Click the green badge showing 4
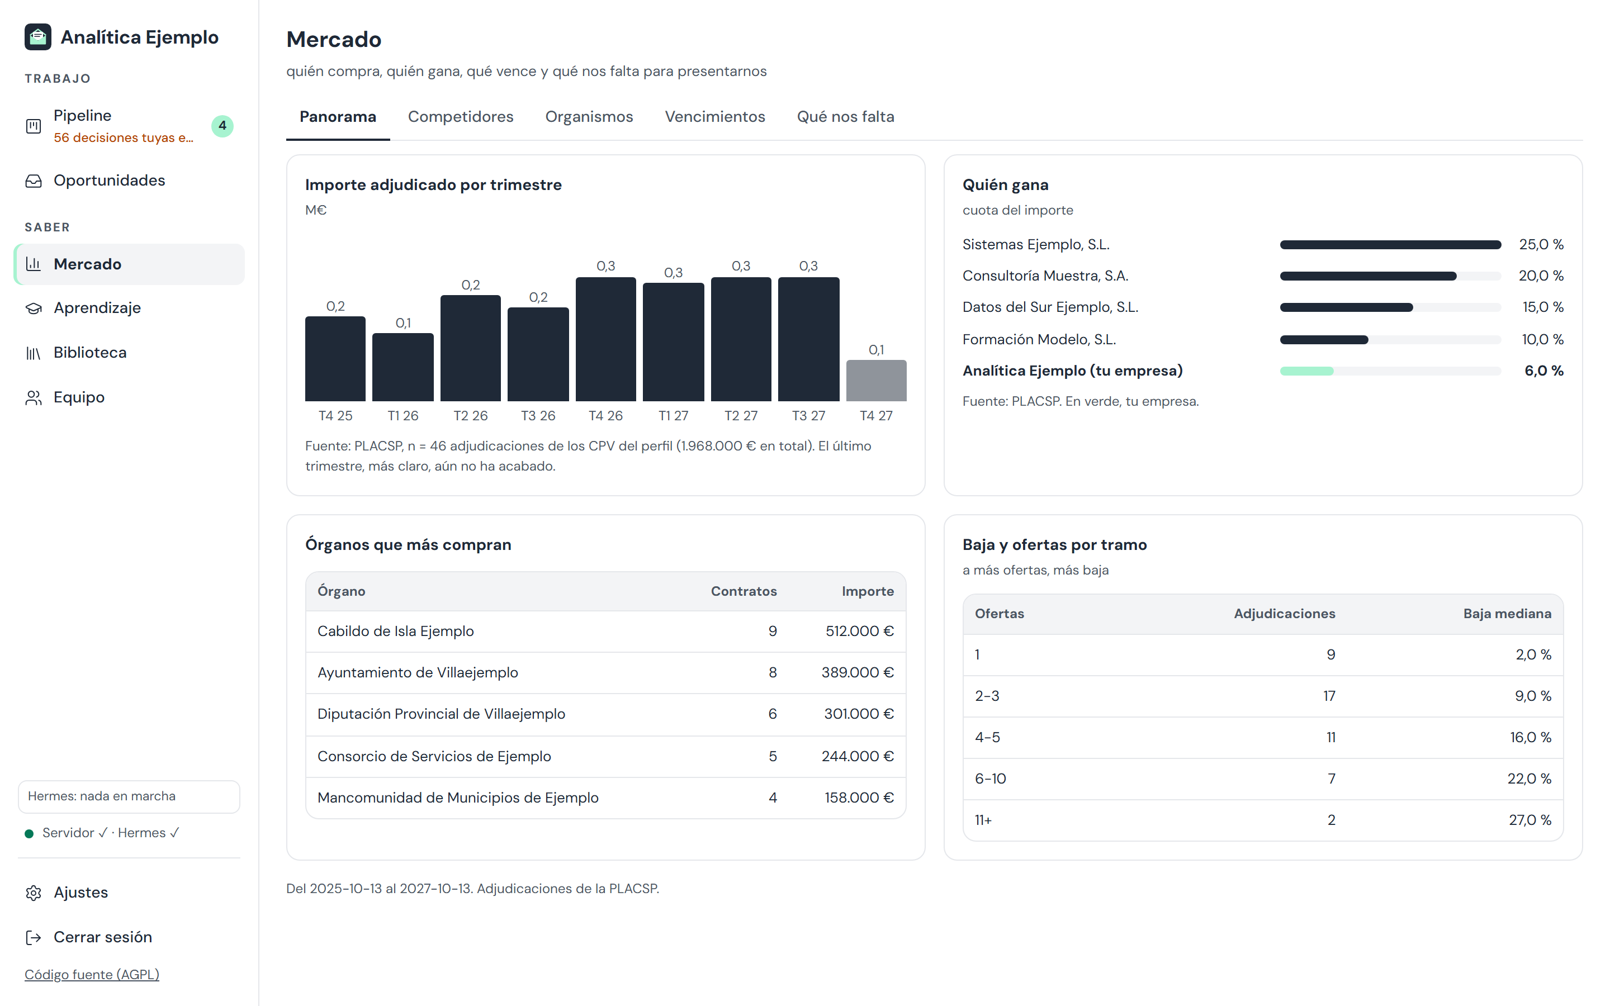The width and height of the screenshot is (1610, 1006). pyautogui.click(x=222, y=126)
